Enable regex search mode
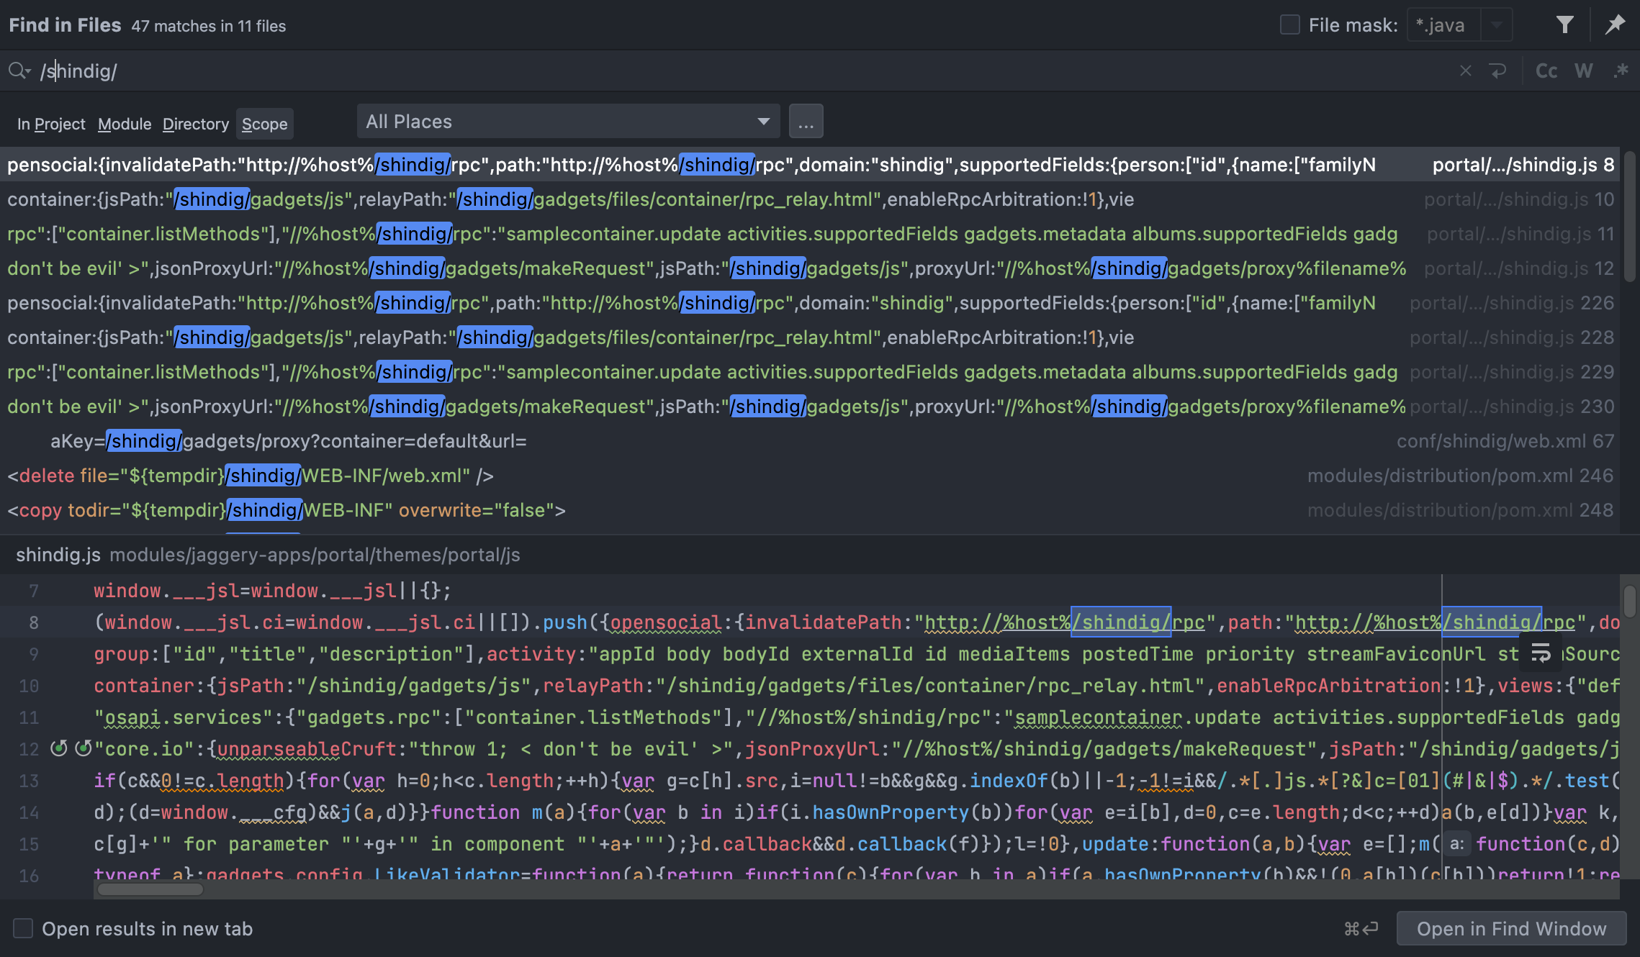 tap(1621, 71)
